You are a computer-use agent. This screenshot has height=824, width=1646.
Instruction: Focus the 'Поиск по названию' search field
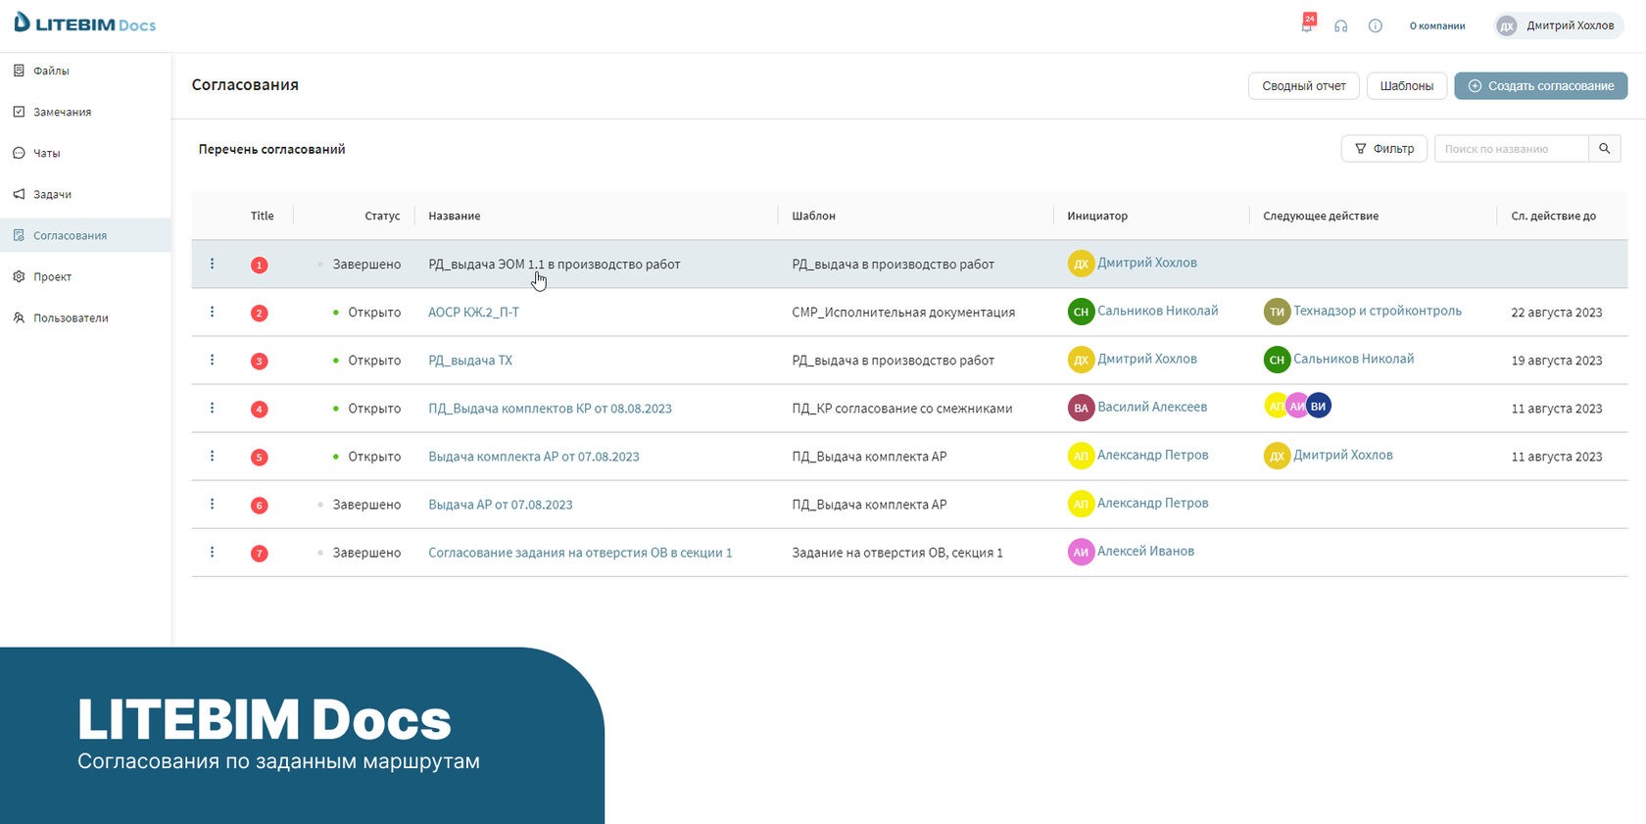coord(1511,149)
